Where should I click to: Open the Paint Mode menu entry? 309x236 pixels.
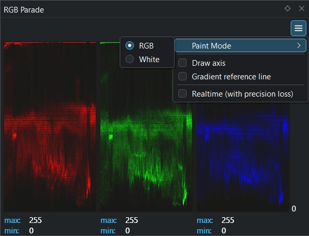click(x=241, y=45)
